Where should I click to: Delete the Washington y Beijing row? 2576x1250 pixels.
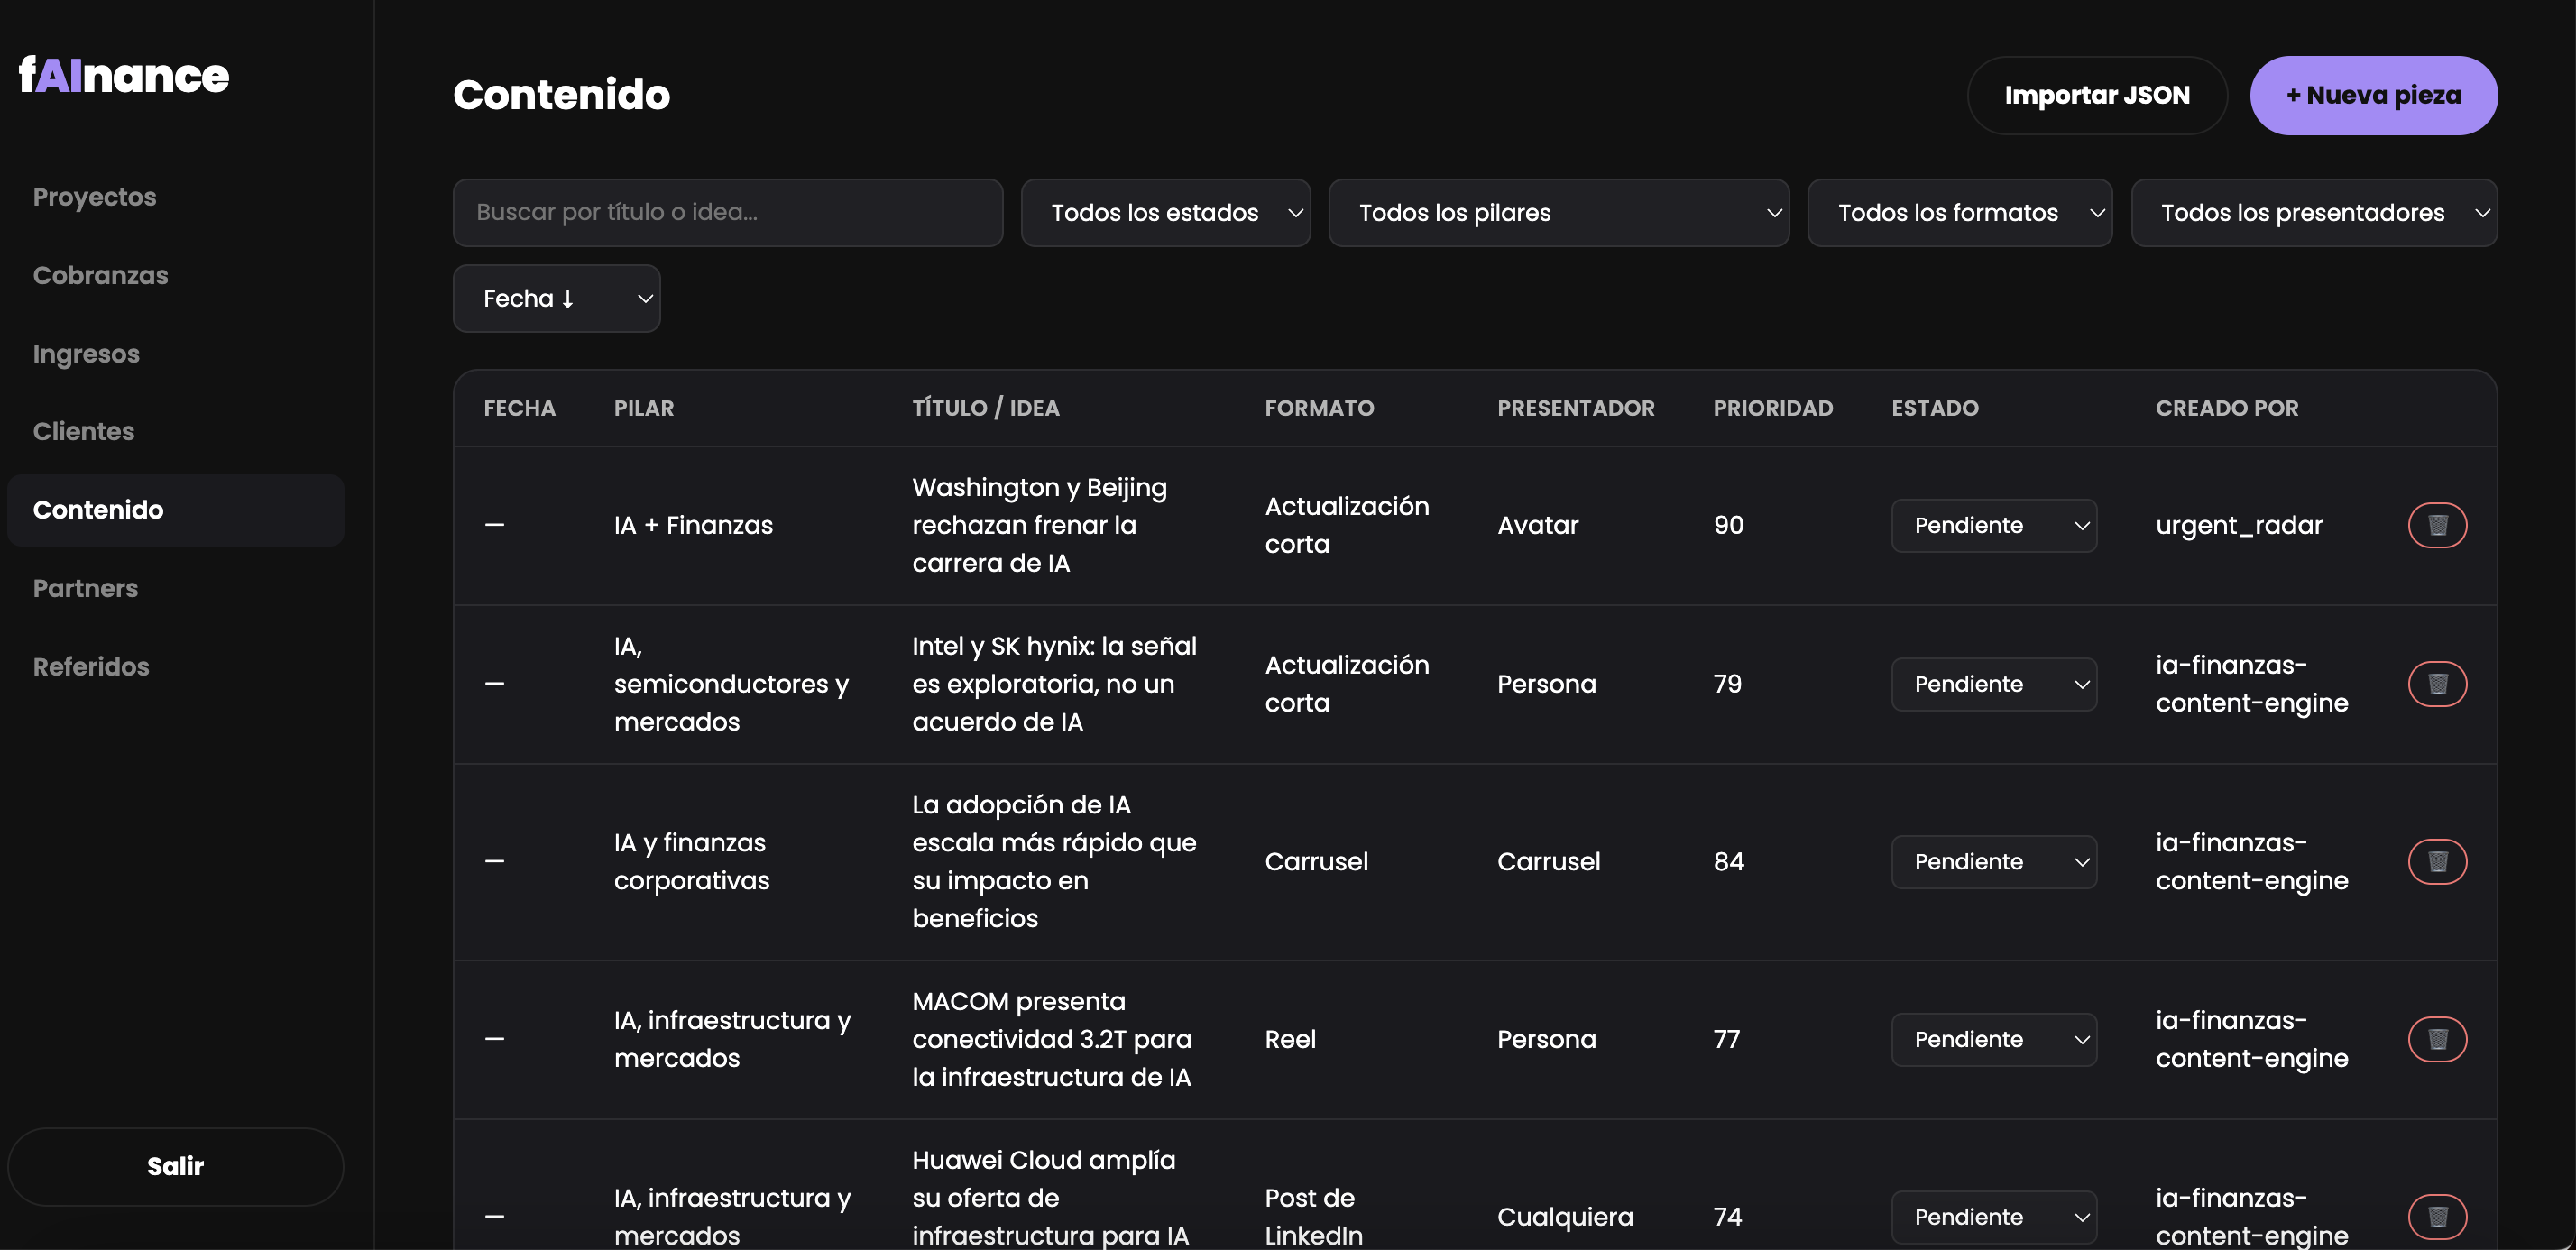2437,525
